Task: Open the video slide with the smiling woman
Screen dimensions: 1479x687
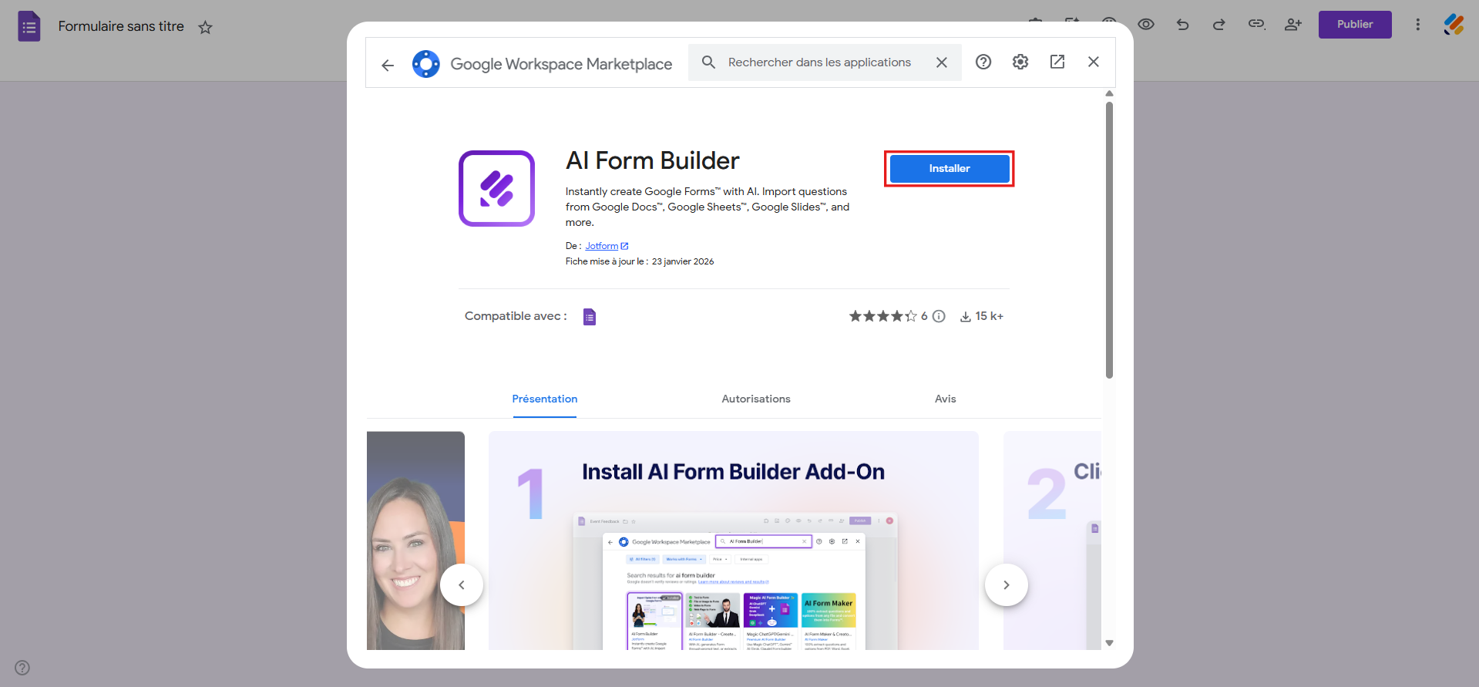Action: point(415,541)
